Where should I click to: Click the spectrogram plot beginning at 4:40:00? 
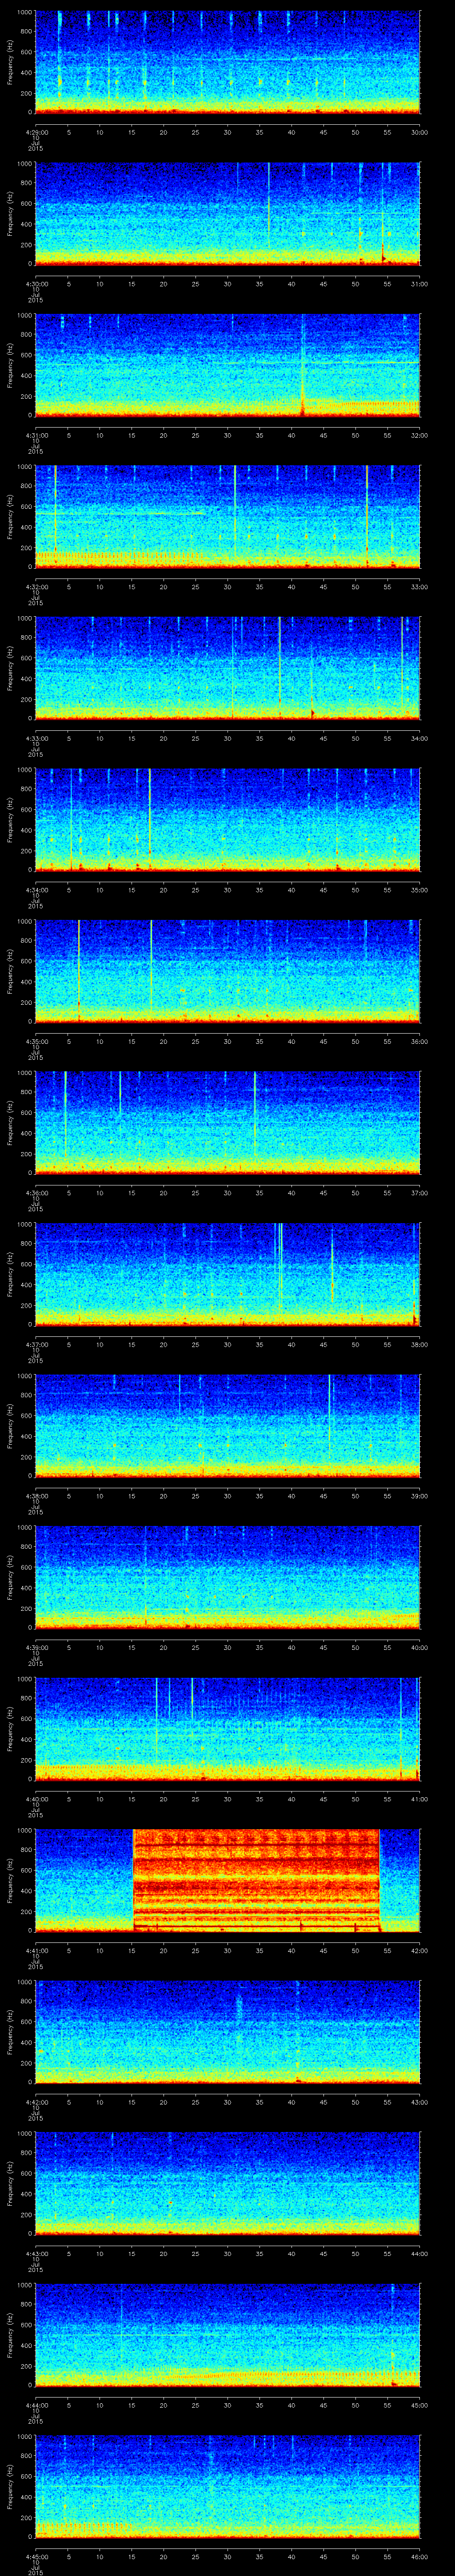click(x=227, y=1729)
